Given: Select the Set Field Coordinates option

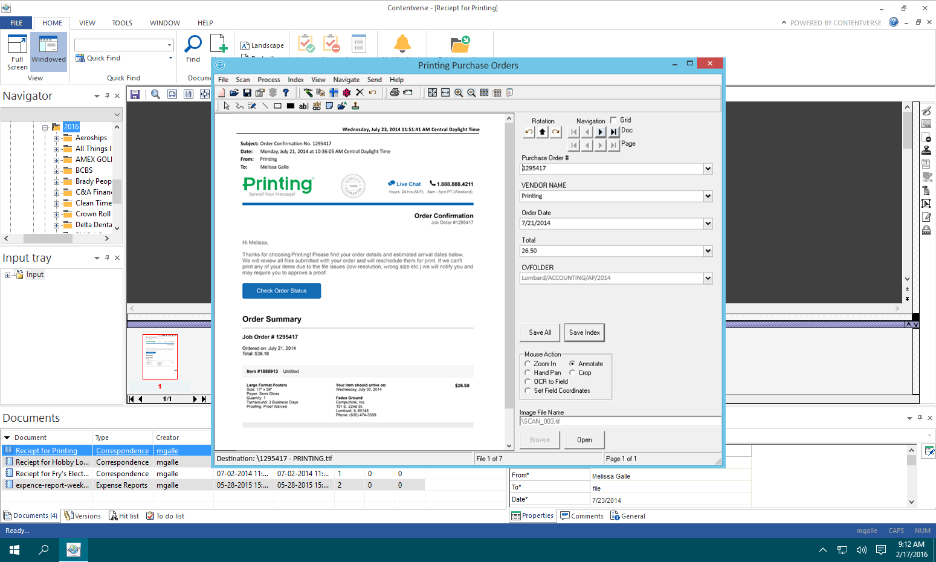Looking at the screenshot, I should (528, 391).
